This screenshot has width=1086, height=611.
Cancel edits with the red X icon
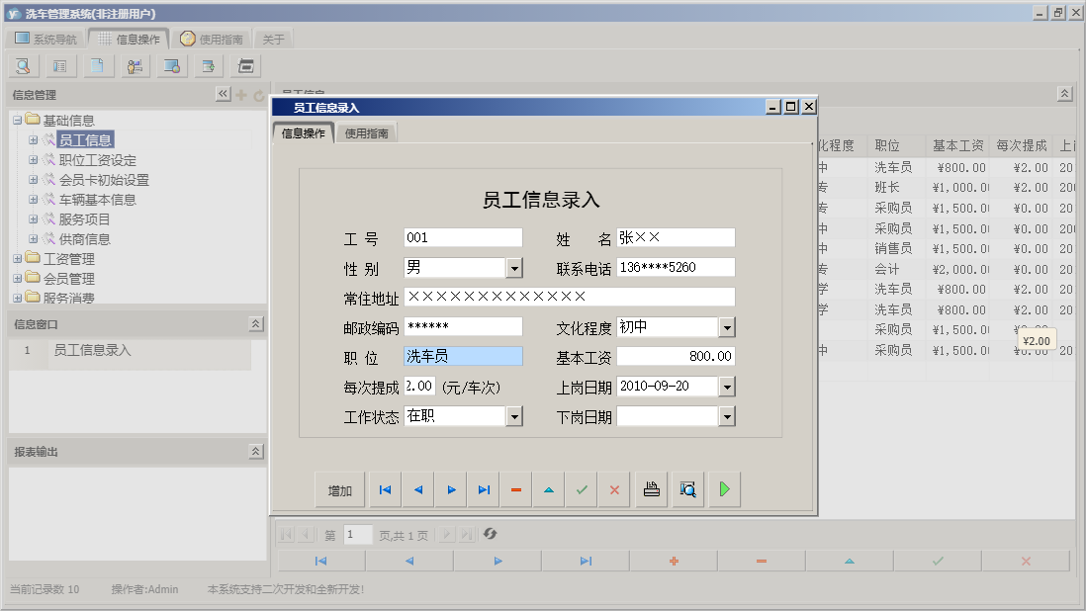click(x=613, y=488)
